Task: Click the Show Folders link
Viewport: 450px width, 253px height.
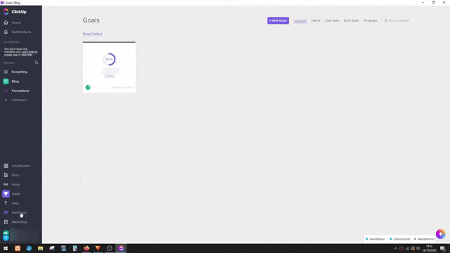Action: (x=92, y=34)
